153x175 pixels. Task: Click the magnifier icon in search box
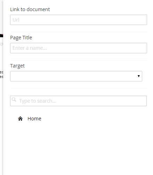click(14, 100)
